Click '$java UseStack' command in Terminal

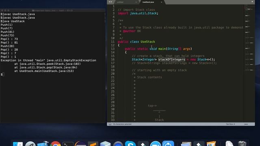tap(13, 21)
